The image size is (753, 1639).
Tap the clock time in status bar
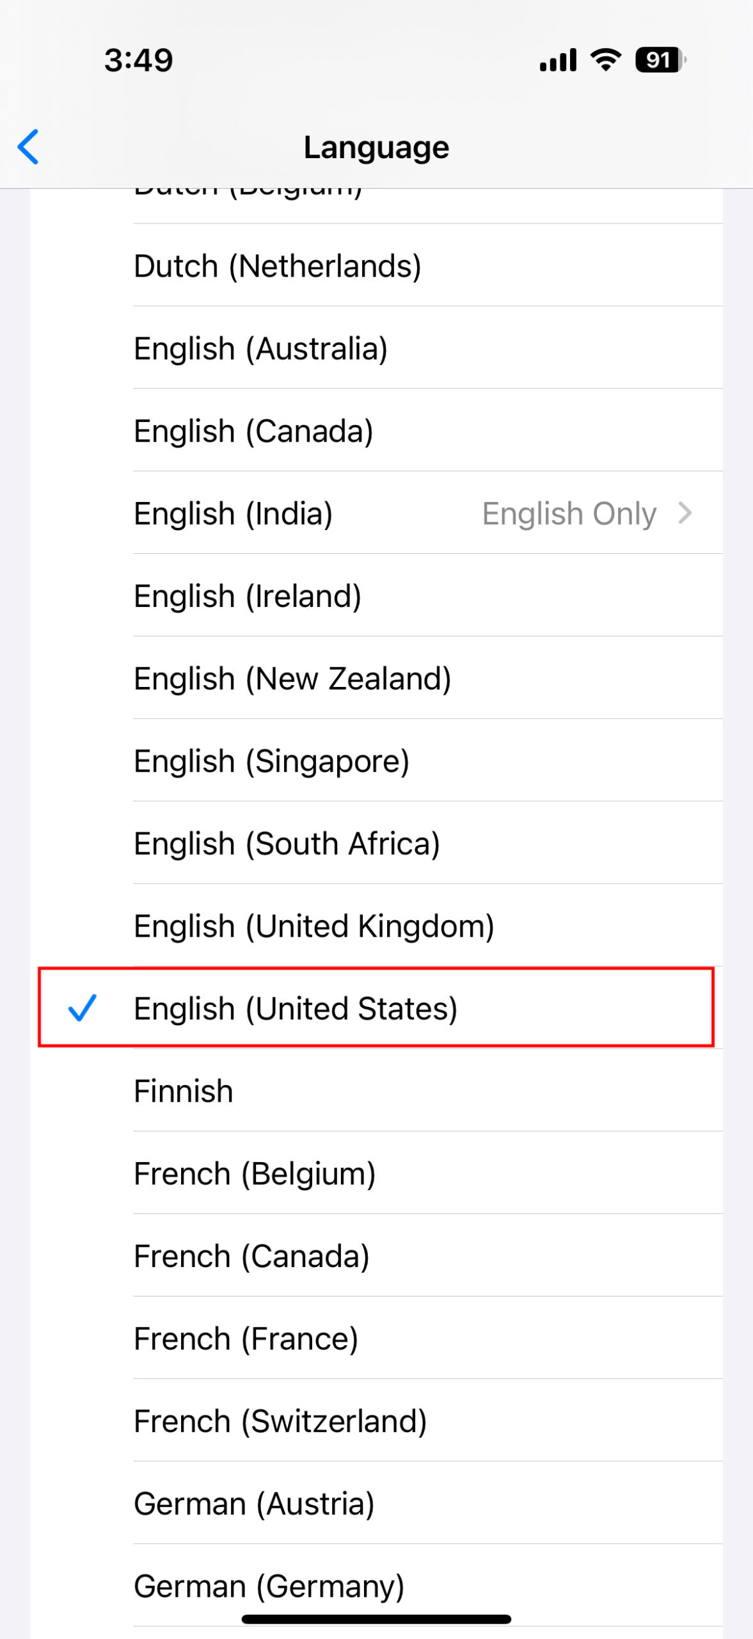coord(138,60)
